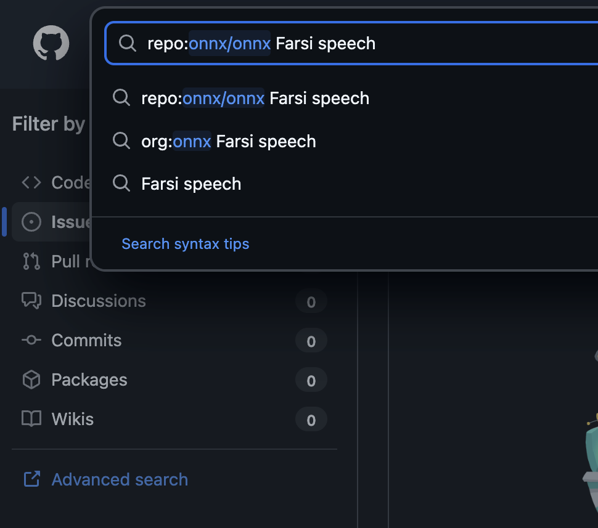This screenshot has width=598, height=528.
Task: Focus the search field containing repo:onnx/onnx
Action: tap(432, 43)
